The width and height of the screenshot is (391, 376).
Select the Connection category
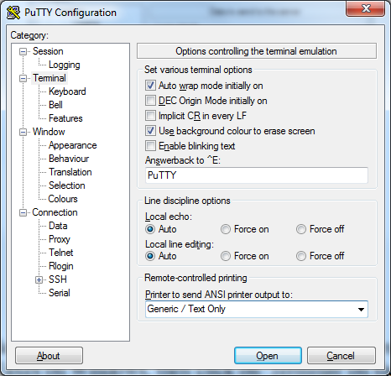pyautogui.click(x=55, y=212)
